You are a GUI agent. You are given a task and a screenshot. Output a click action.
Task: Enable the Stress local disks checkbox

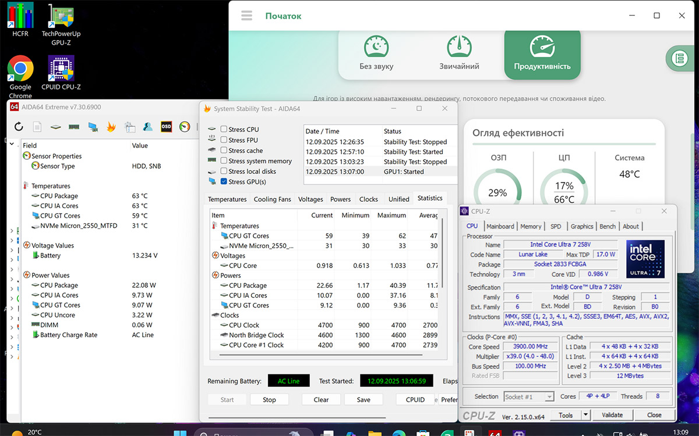(224, 171)
